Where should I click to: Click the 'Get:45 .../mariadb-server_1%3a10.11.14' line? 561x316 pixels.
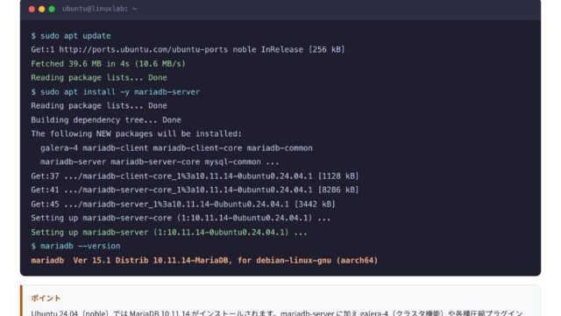183,205
